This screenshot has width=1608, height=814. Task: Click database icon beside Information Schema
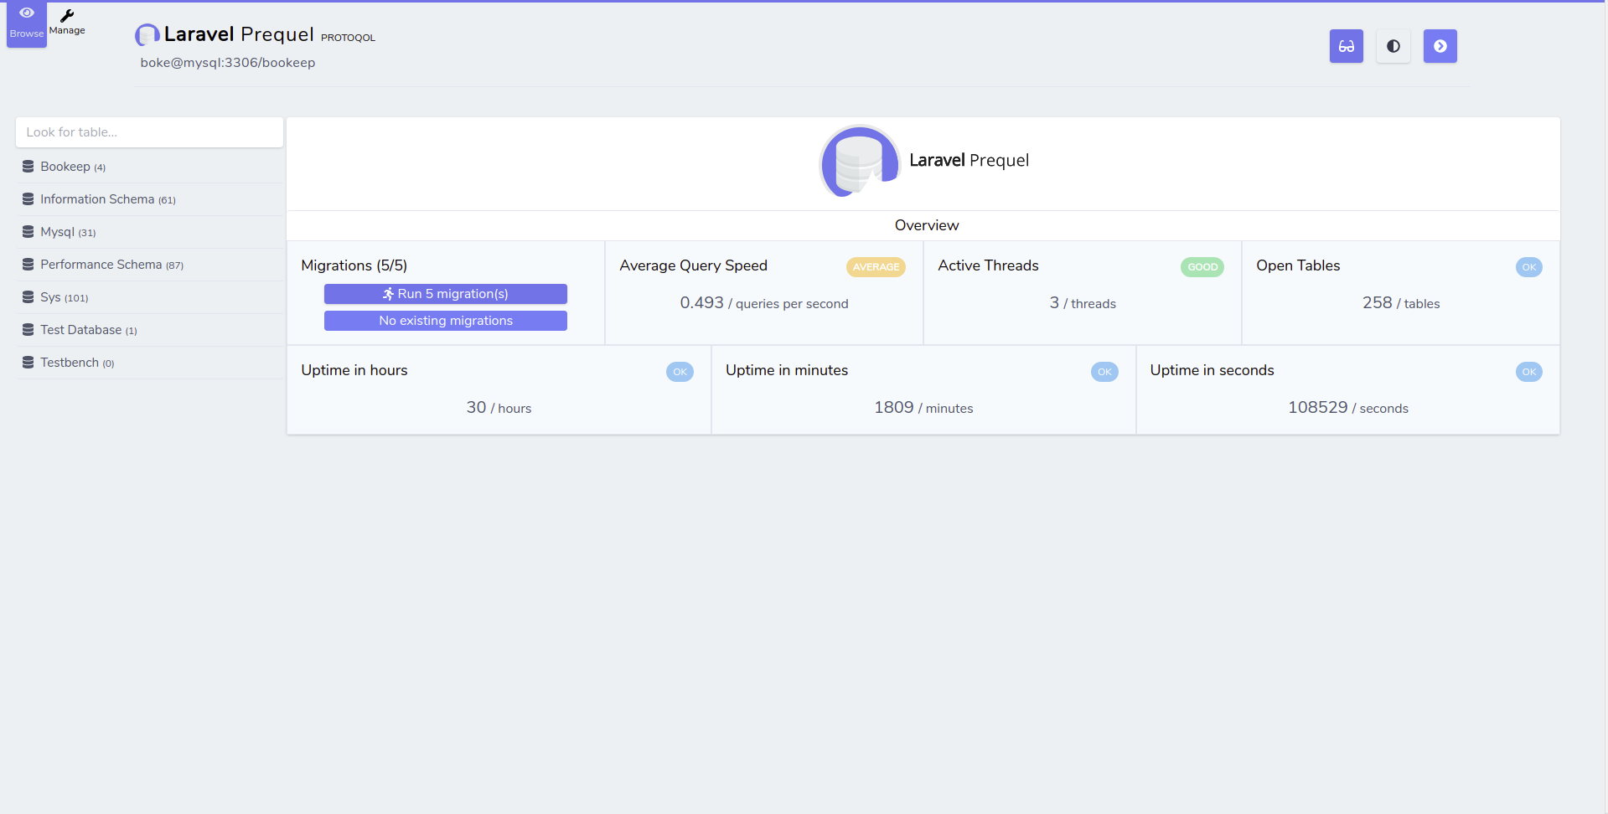point(28,199)
